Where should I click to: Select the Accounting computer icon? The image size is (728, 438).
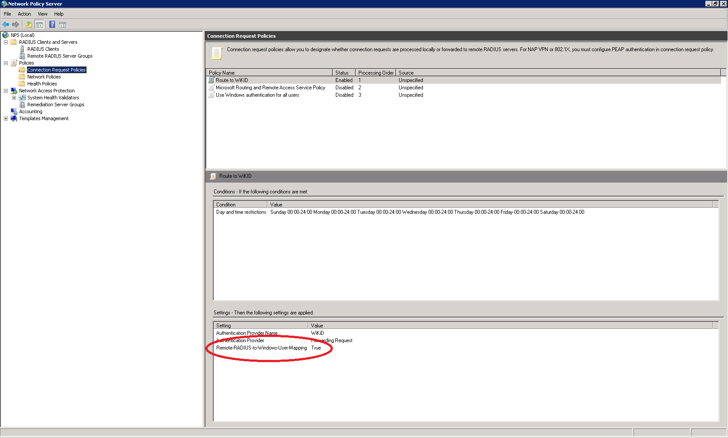click(x=14, y=111)
